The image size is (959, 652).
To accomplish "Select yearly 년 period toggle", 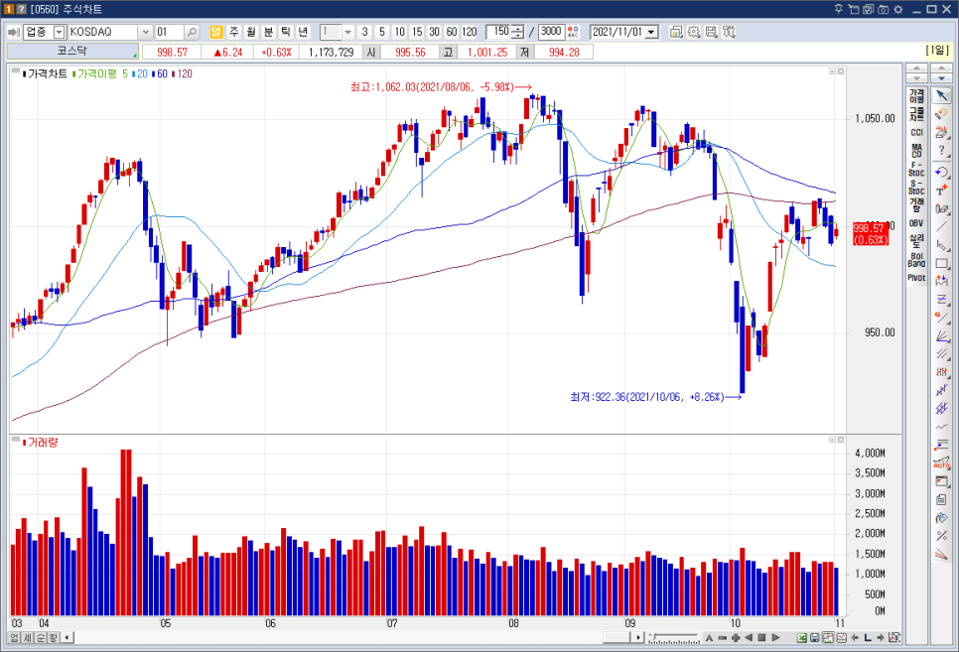I will 303,32.
